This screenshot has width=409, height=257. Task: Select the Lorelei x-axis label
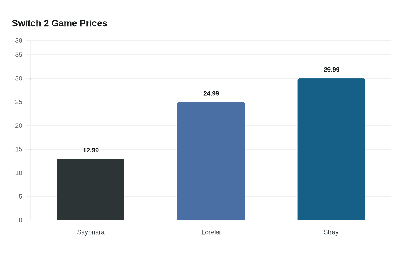point(211,232)
